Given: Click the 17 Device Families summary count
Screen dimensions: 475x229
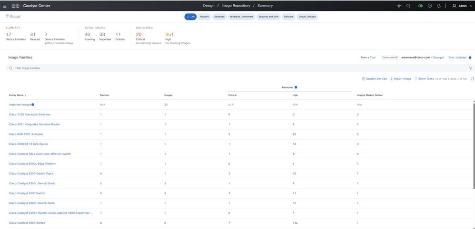Looking at the screenshot, I should point(9,35).
